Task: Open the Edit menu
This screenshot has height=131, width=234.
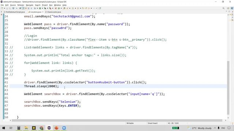Action: (x=7, y=5)
